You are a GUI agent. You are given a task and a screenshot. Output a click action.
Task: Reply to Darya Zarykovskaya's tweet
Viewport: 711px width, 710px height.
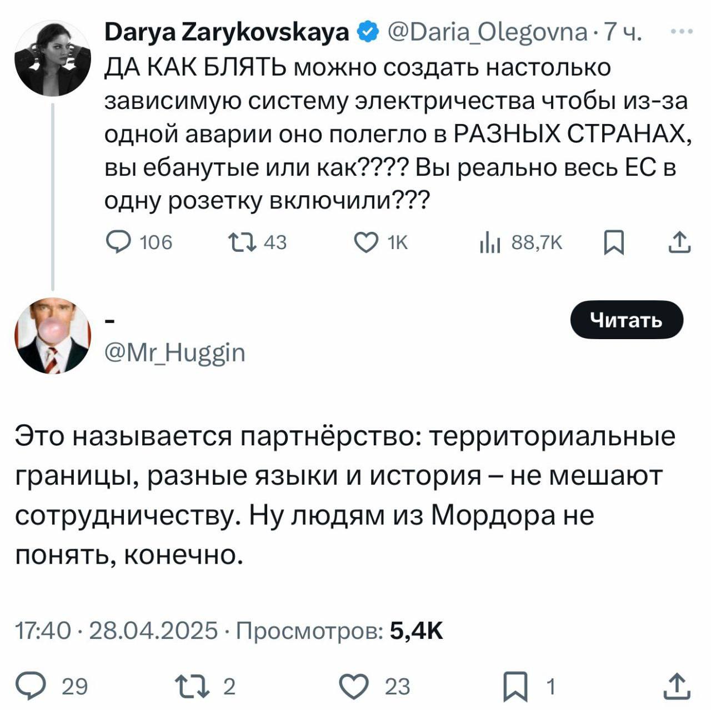point(117,242)
